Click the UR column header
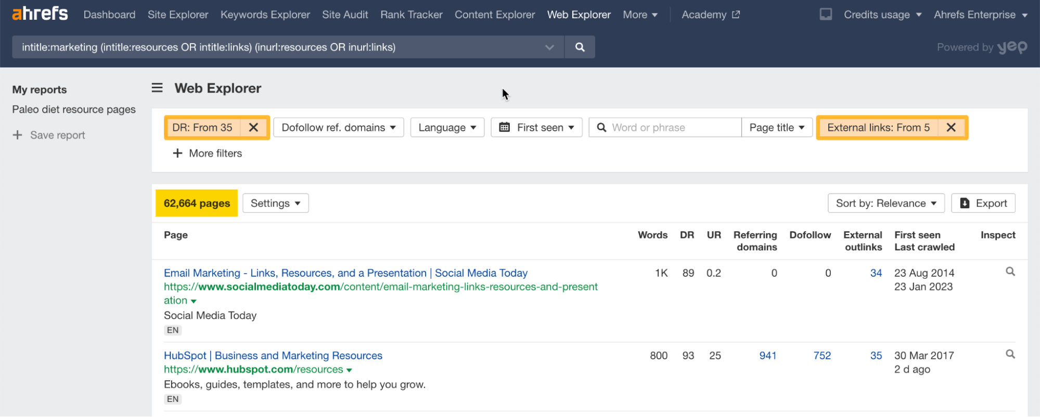Viewport: 1040px width, 417px height. coord(714,235)
